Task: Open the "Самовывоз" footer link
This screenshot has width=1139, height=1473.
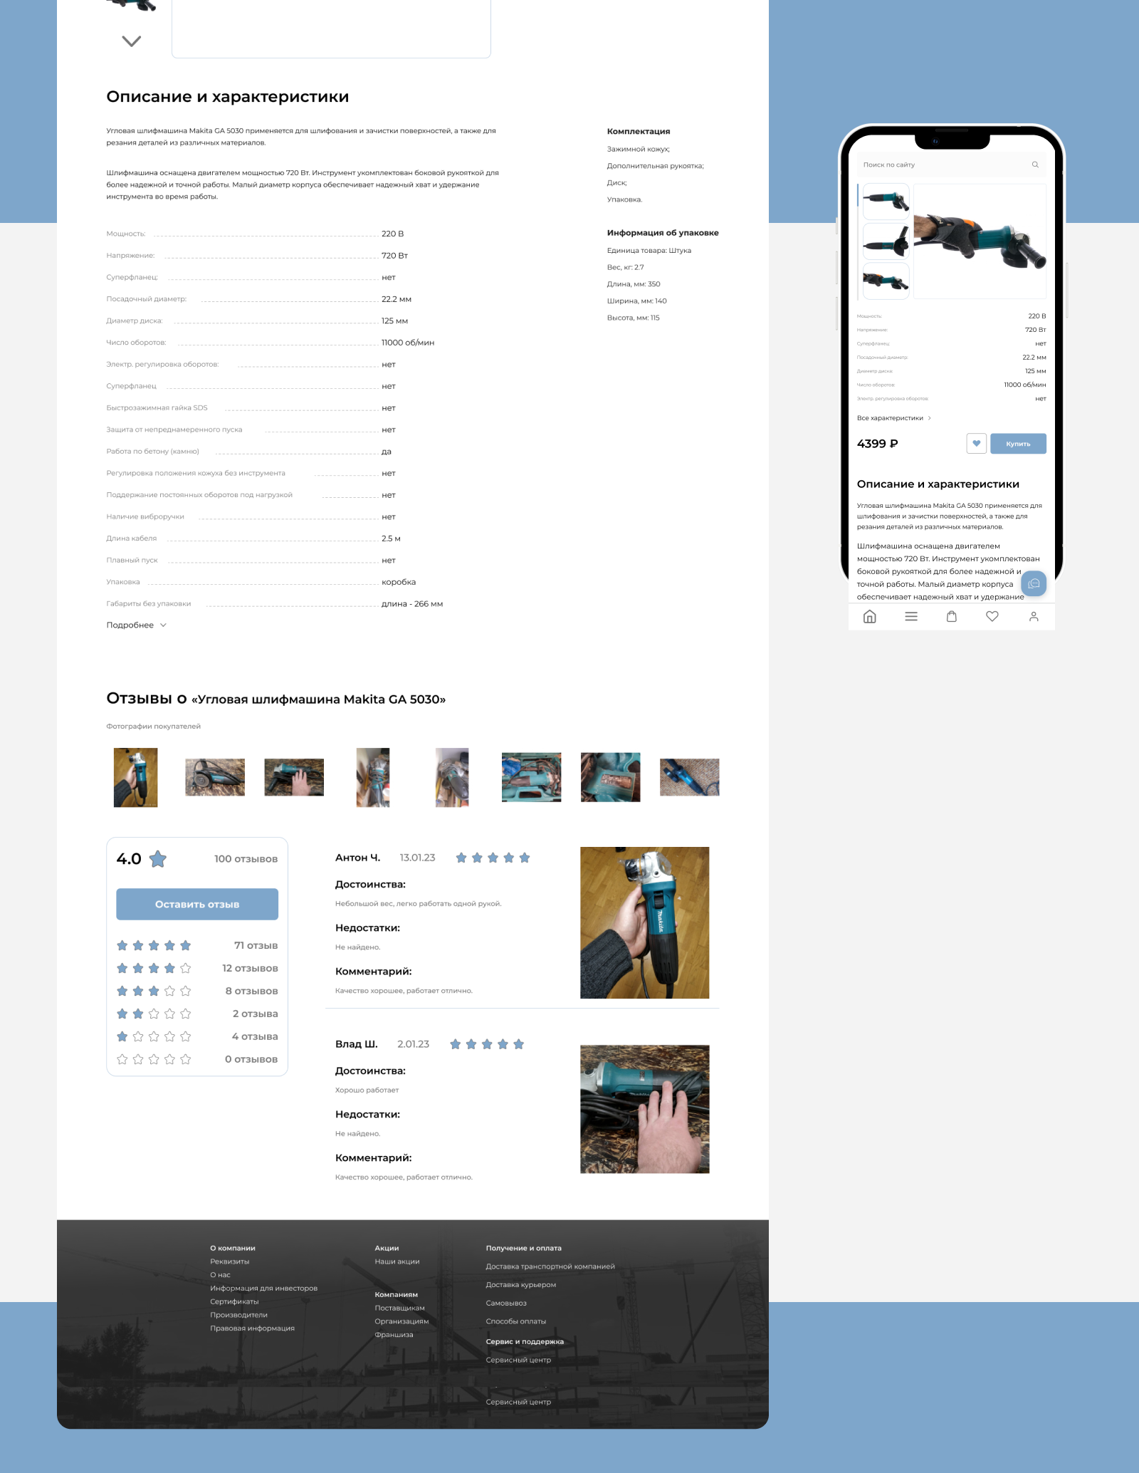Action: pyautogui.click(x=506, y=1303)
